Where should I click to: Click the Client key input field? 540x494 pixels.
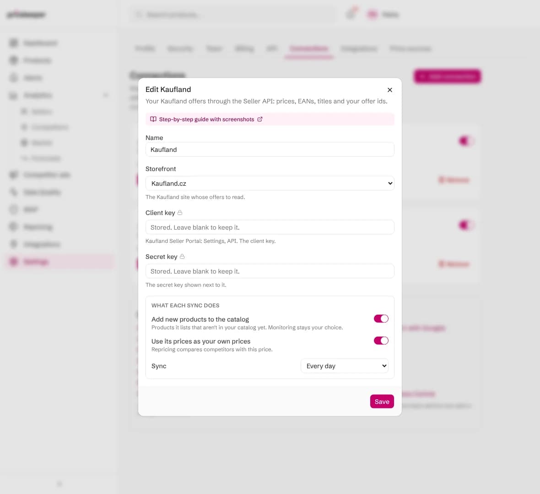pyautogui.click(x=270, y=227)
